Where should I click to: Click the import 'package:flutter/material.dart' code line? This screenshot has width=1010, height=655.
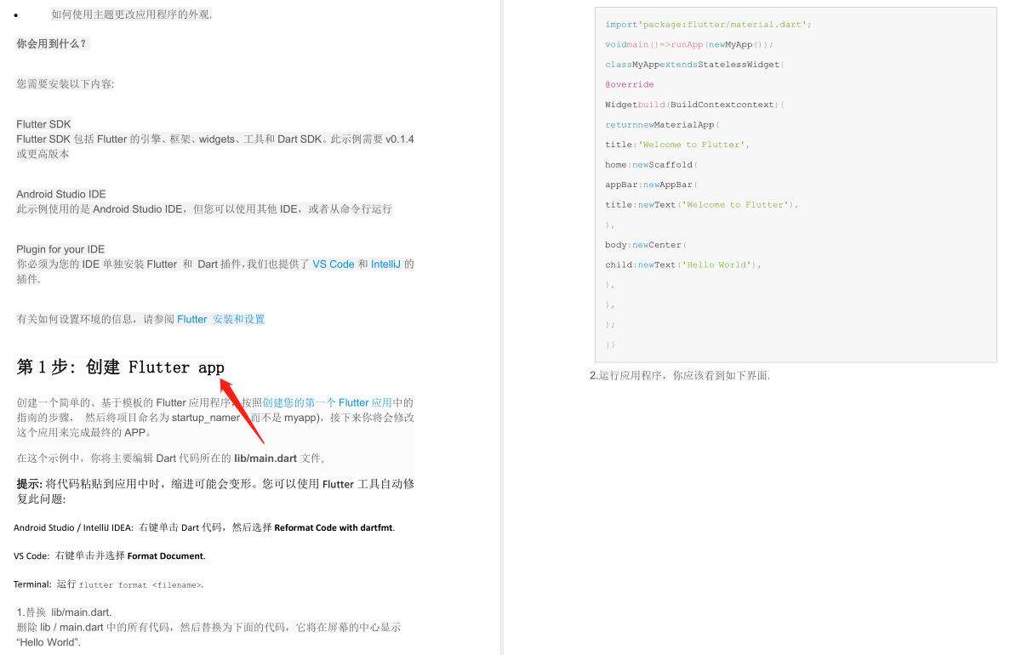[x=705, y=24]
